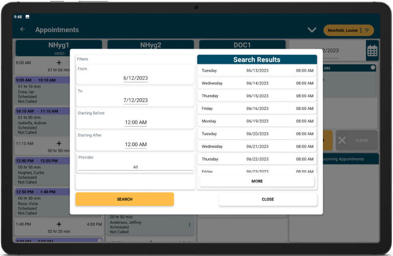
Task: Load additional results with MORE button
Action: pos(257,181)
